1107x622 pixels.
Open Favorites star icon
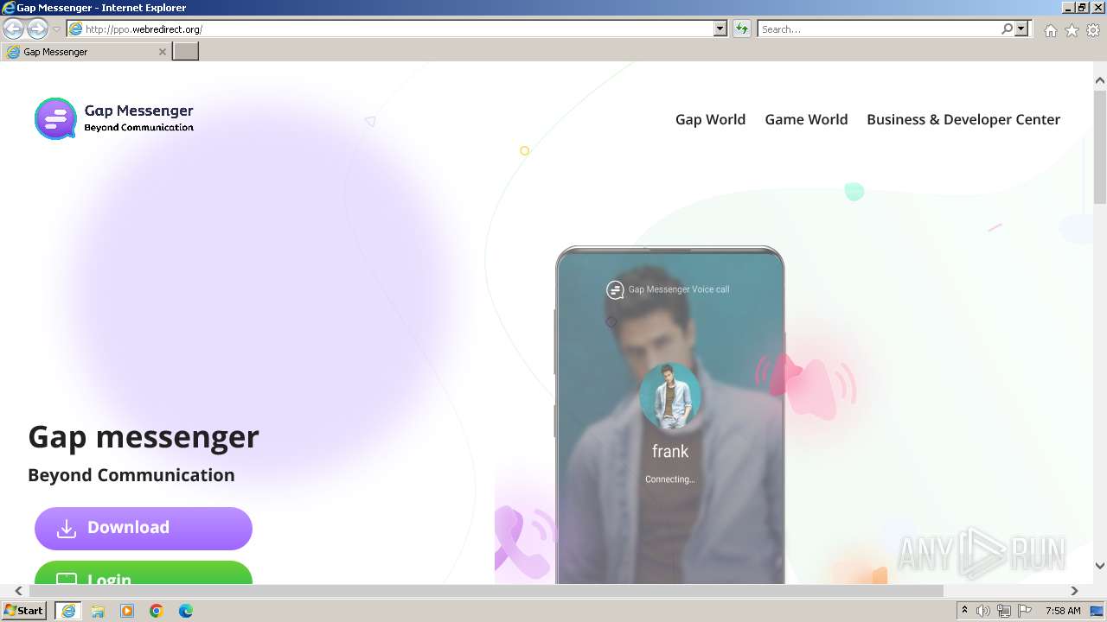1072,30
